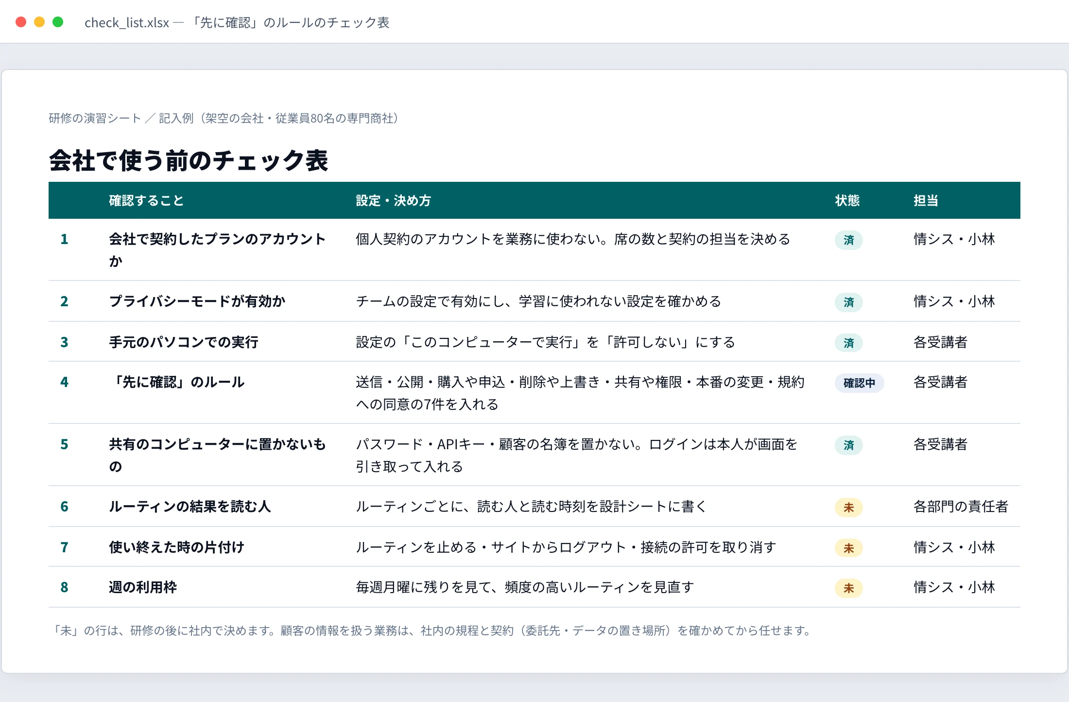Select cell 手元のパソコンでの実行
The width and height of the screenshot is (1069, 702).
(x=184, y=342)
